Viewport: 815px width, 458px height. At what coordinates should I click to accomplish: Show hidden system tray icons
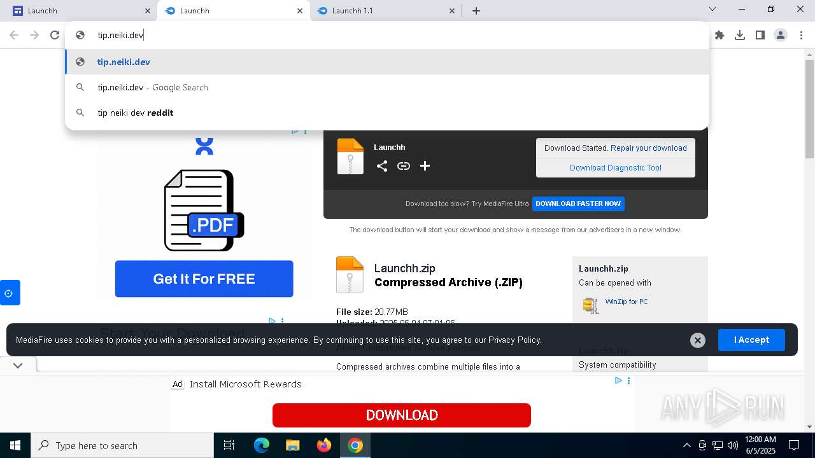(686, 445)
